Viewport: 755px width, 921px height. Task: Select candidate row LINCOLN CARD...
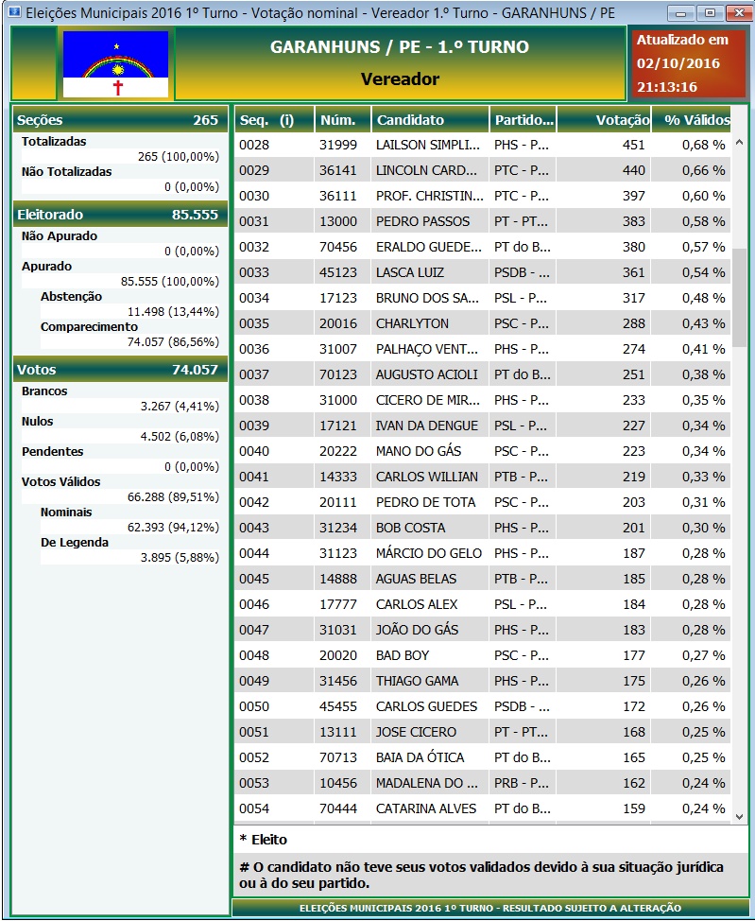(482, 170)
